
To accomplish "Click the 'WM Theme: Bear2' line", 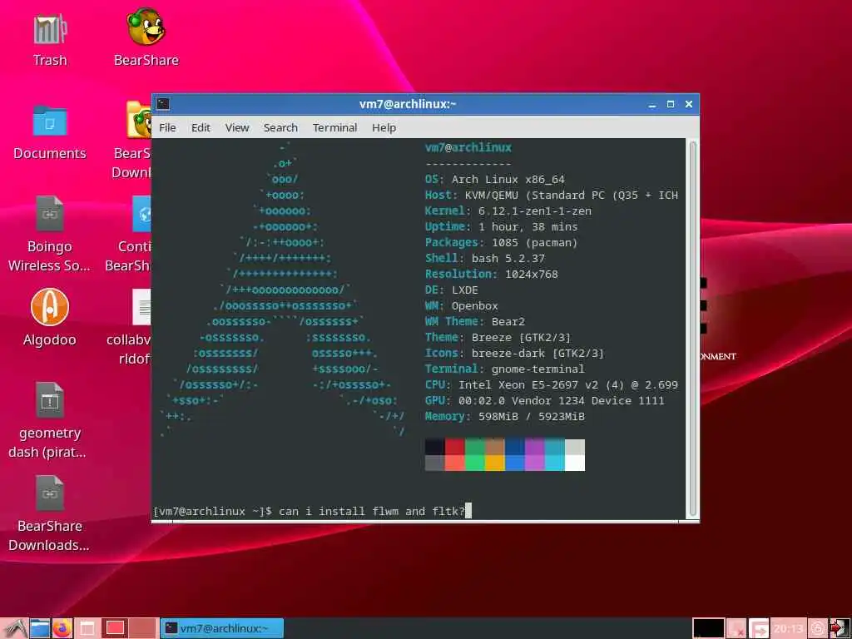I will [x=475, y=321].
